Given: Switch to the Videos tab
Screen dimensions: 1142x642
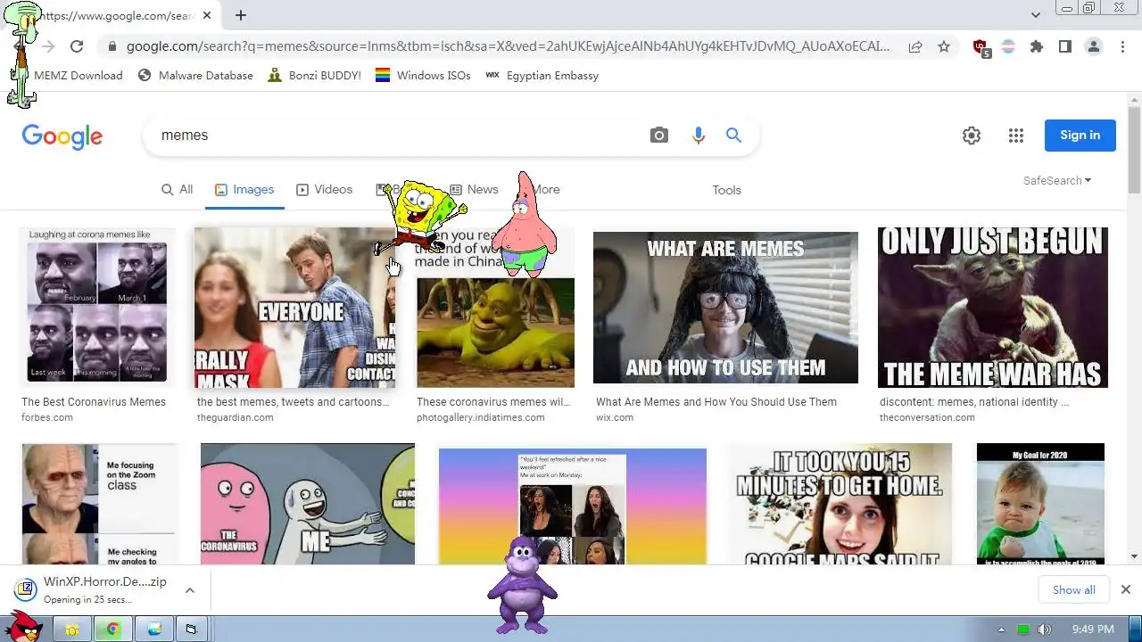Looking at the screenshot, I should click(x=325, y=189).
